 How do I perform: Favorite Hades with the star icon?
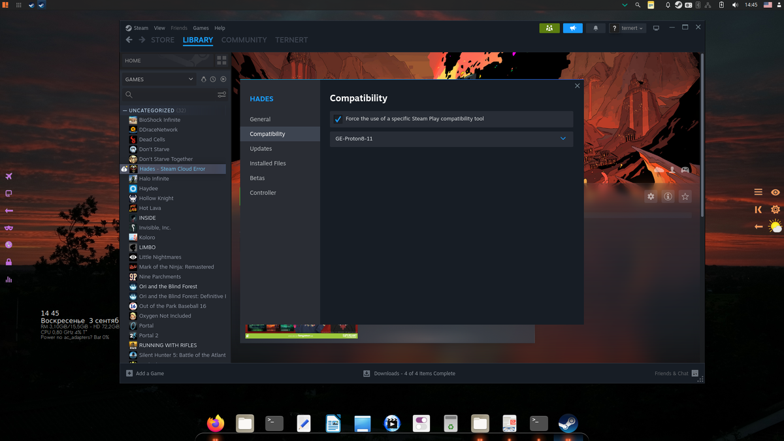pyautogui.click(x=685, y=196)
